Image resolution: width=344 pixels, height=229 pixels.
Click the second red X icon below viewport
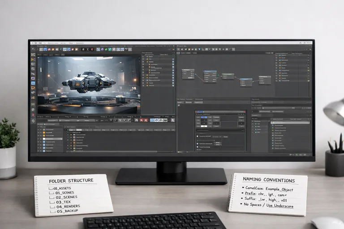point(146,120)
